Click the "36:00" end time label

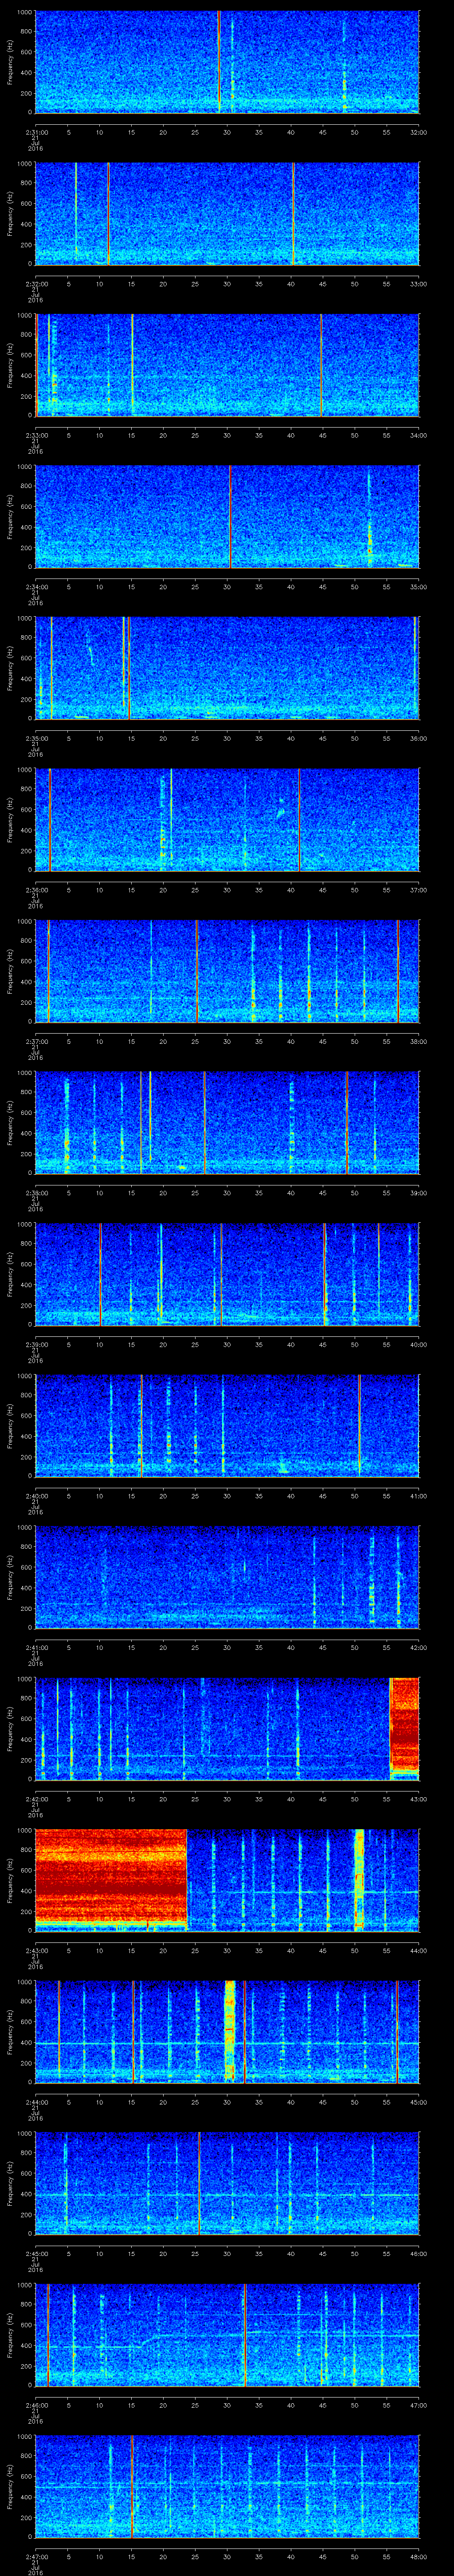coord(418,738)
